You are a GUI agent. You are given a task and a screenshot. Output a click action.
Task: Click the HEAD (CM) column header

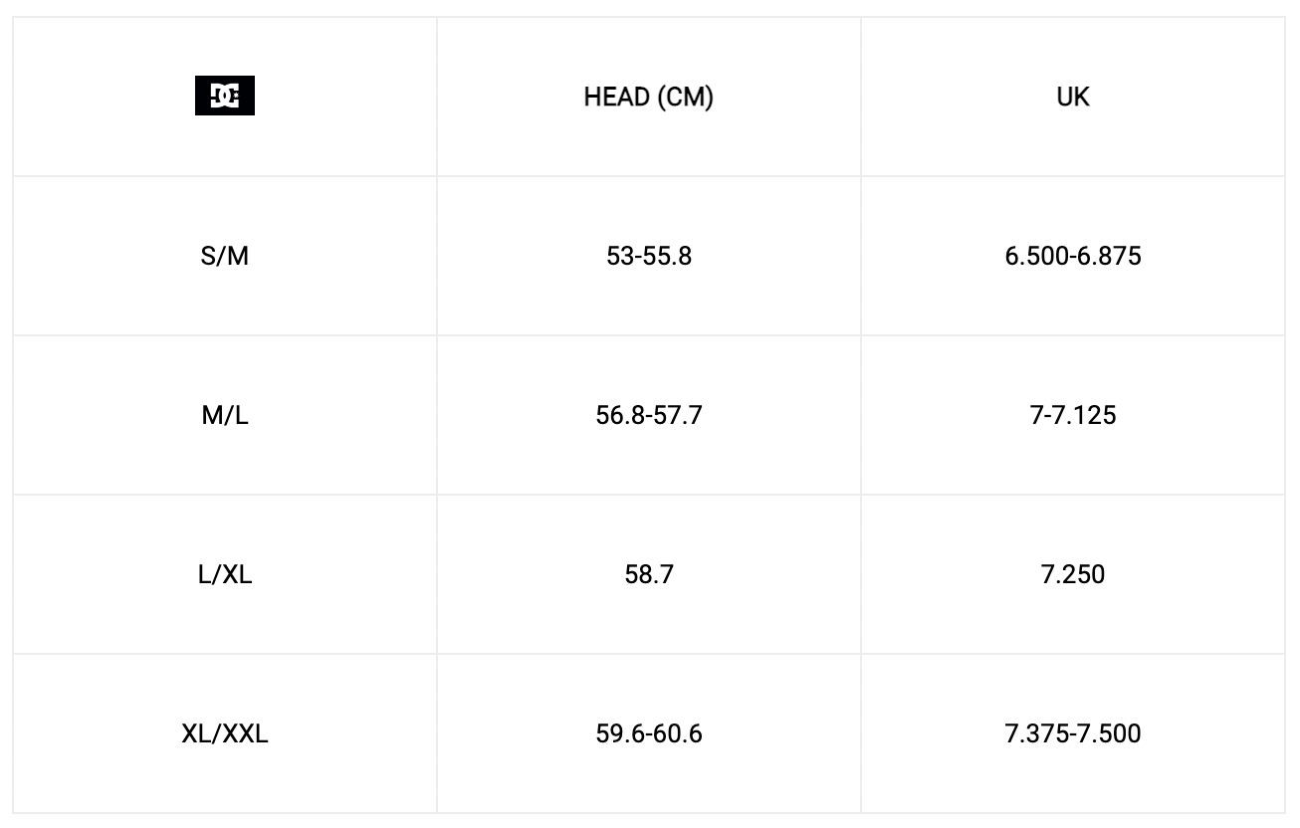pos(648,98)
